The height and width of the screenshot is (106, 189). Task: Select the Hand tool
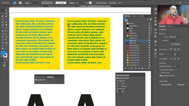(x=3, y=49)
